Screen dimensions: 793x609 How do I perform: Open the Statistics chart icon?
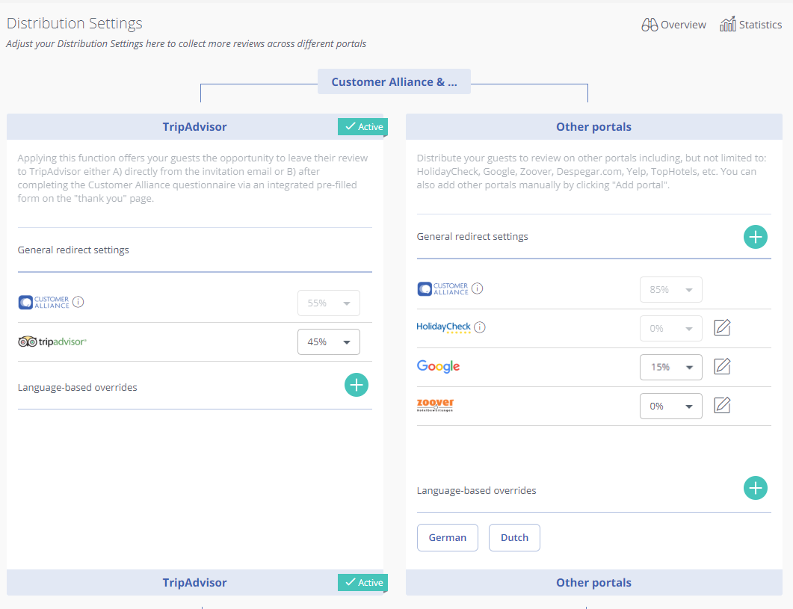point(728,24)
